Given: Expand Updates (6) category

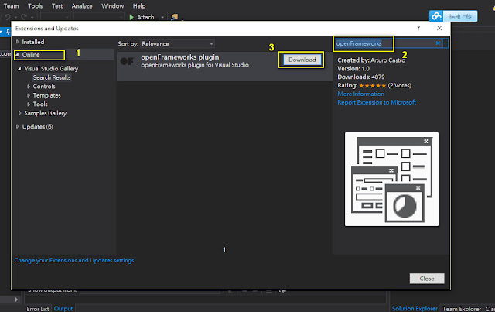Looking at the screenshot, I should pos(17,126).
